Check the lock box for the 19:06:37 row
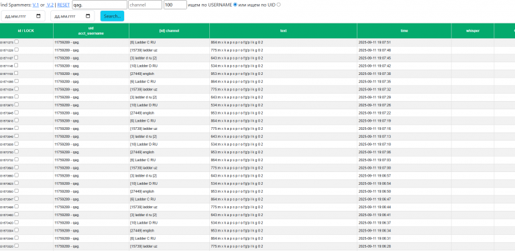This screenshot has height=251, width=515. coord(16,222)
